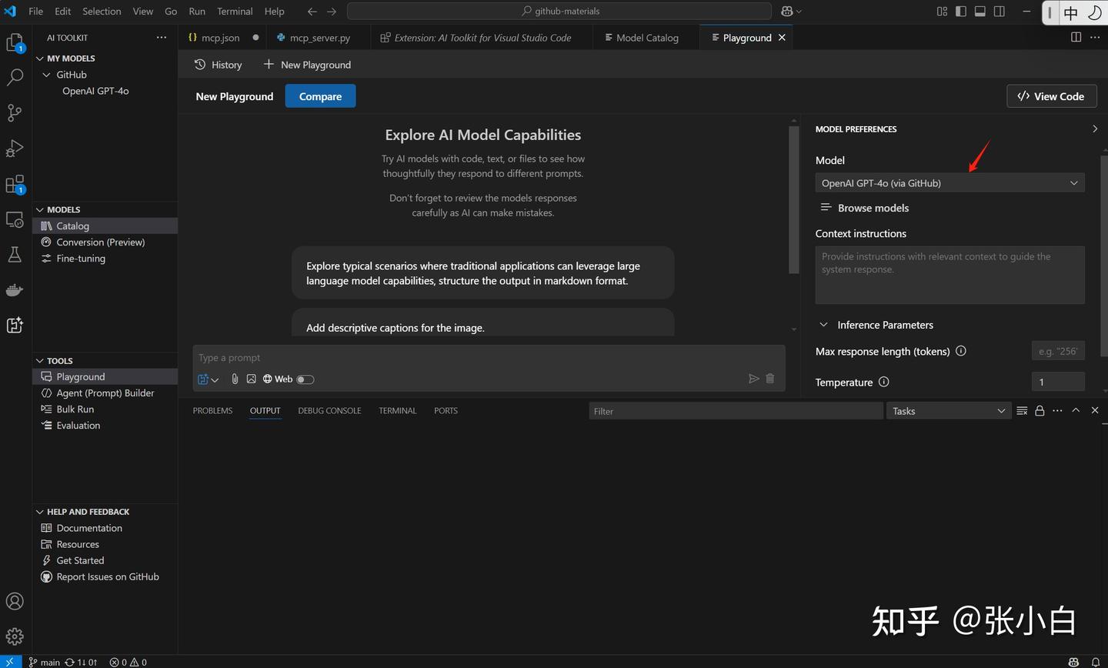1108x668 pixels.
Task: Show info for Max response length
Action: coord(961,351)
